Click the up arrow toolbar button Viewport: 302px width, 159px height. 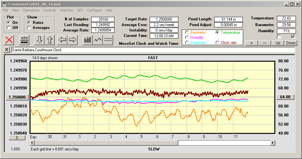[x=50, y=40]
